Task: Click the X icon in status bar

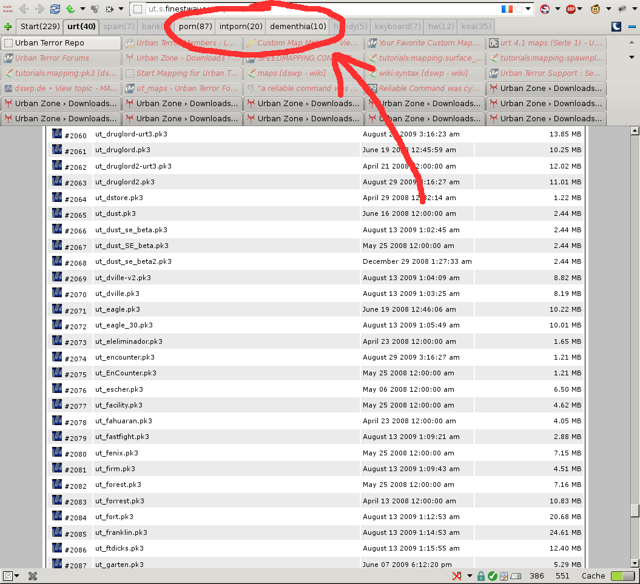Action: tap(33, 576)
